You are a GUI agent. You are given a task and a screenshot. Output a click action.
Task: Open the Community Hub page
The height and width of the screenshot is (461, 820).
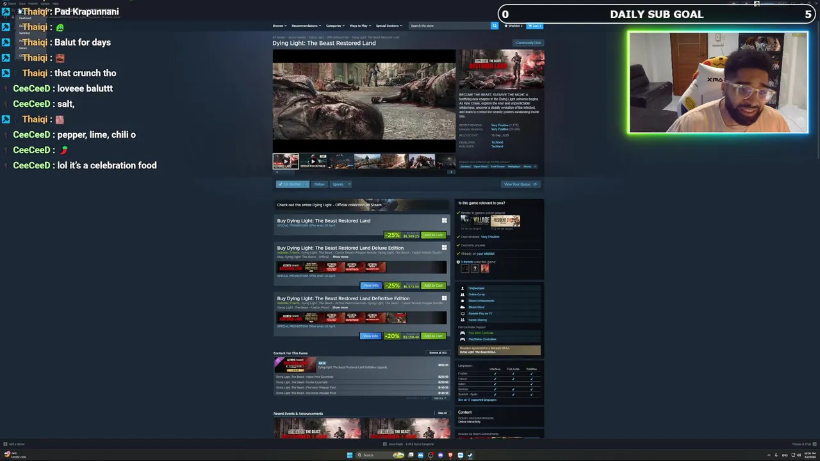529,43
